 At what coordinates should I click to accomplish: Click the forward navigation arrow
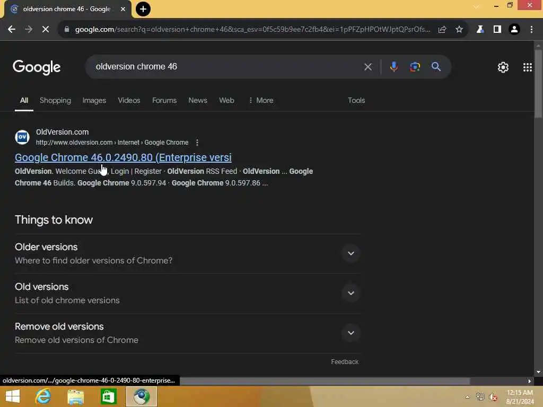point(29,30)
